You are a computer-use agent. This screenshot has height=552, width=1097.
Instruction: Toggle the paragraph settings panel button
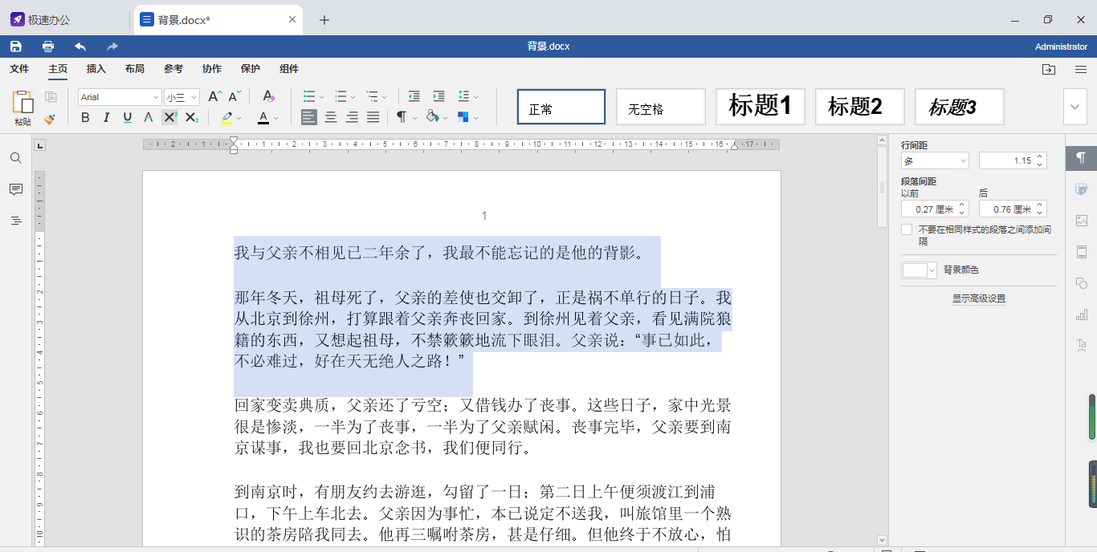(1082, 158)
